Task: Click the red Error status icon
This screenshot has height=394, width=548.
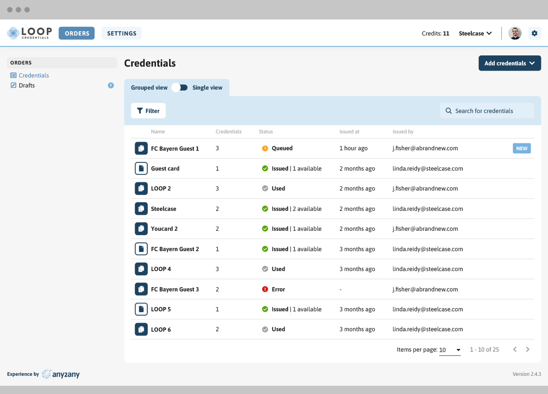Action: pos(265,289)
